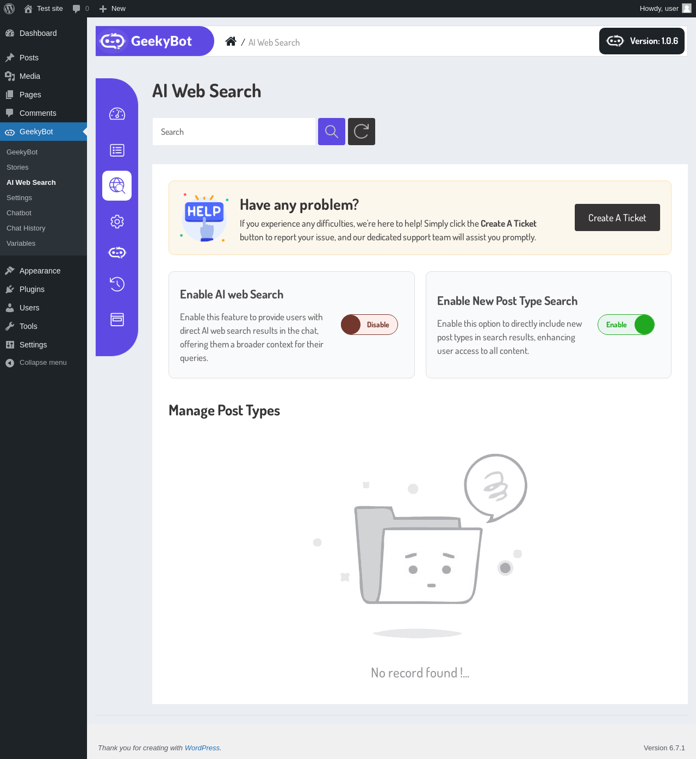Go home via breadcrumb house icon

pos(231,41)
